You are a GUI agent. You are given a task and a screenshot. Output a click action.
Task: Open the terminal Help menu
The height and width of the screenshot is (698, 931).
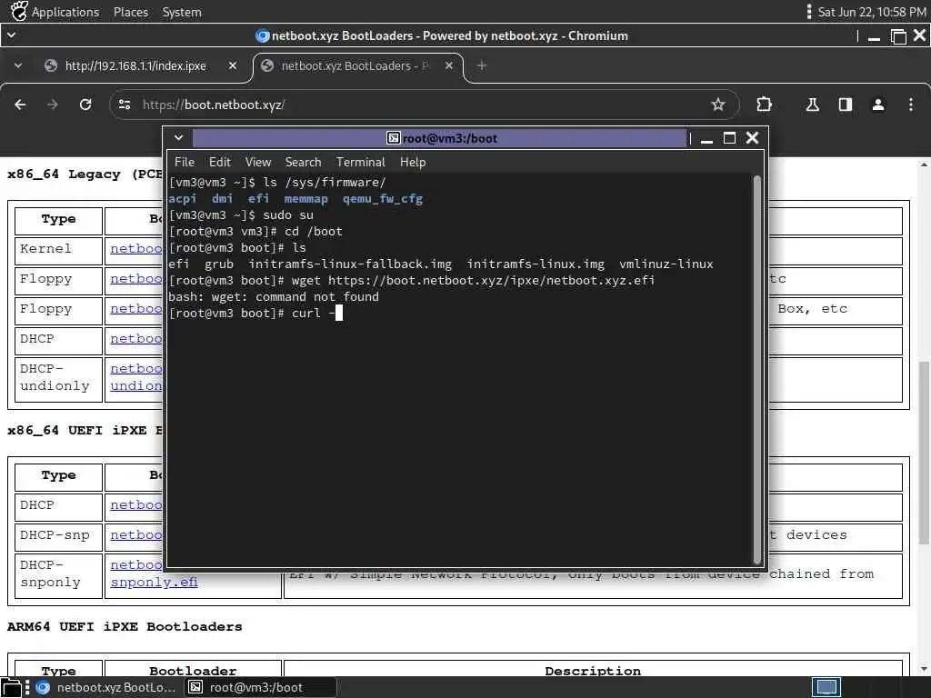[x=413, y=162]
